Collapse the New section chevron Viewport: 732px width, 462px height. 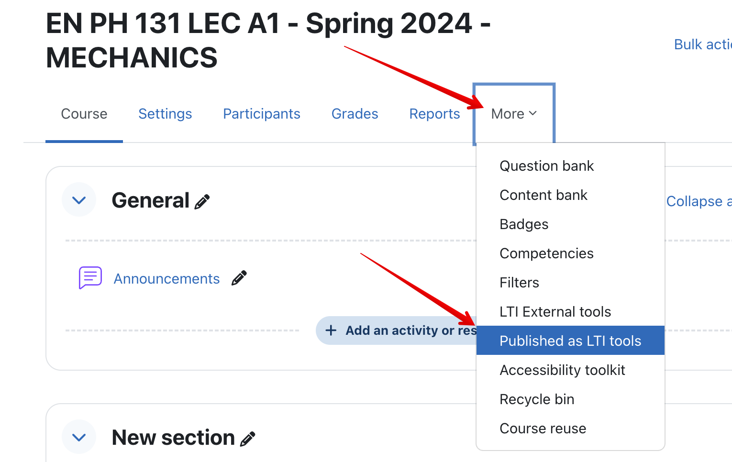coord(79,437)
